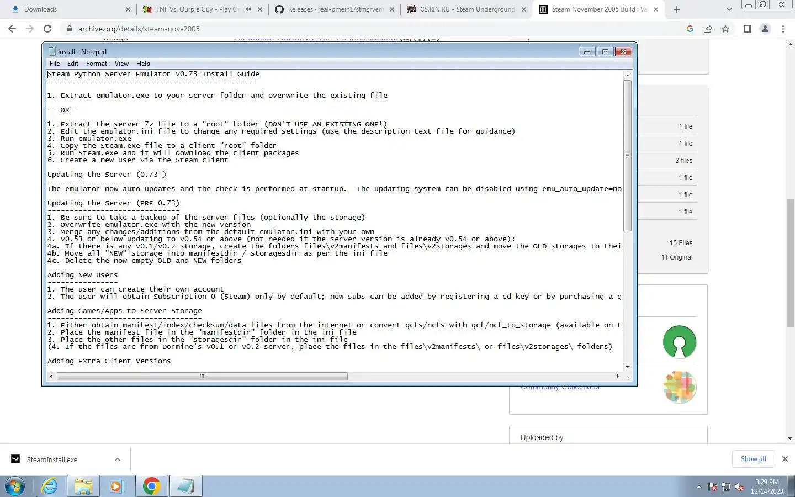Bookmark this page with the star icon
Viewport: 795px width, 497px height.
725,29
